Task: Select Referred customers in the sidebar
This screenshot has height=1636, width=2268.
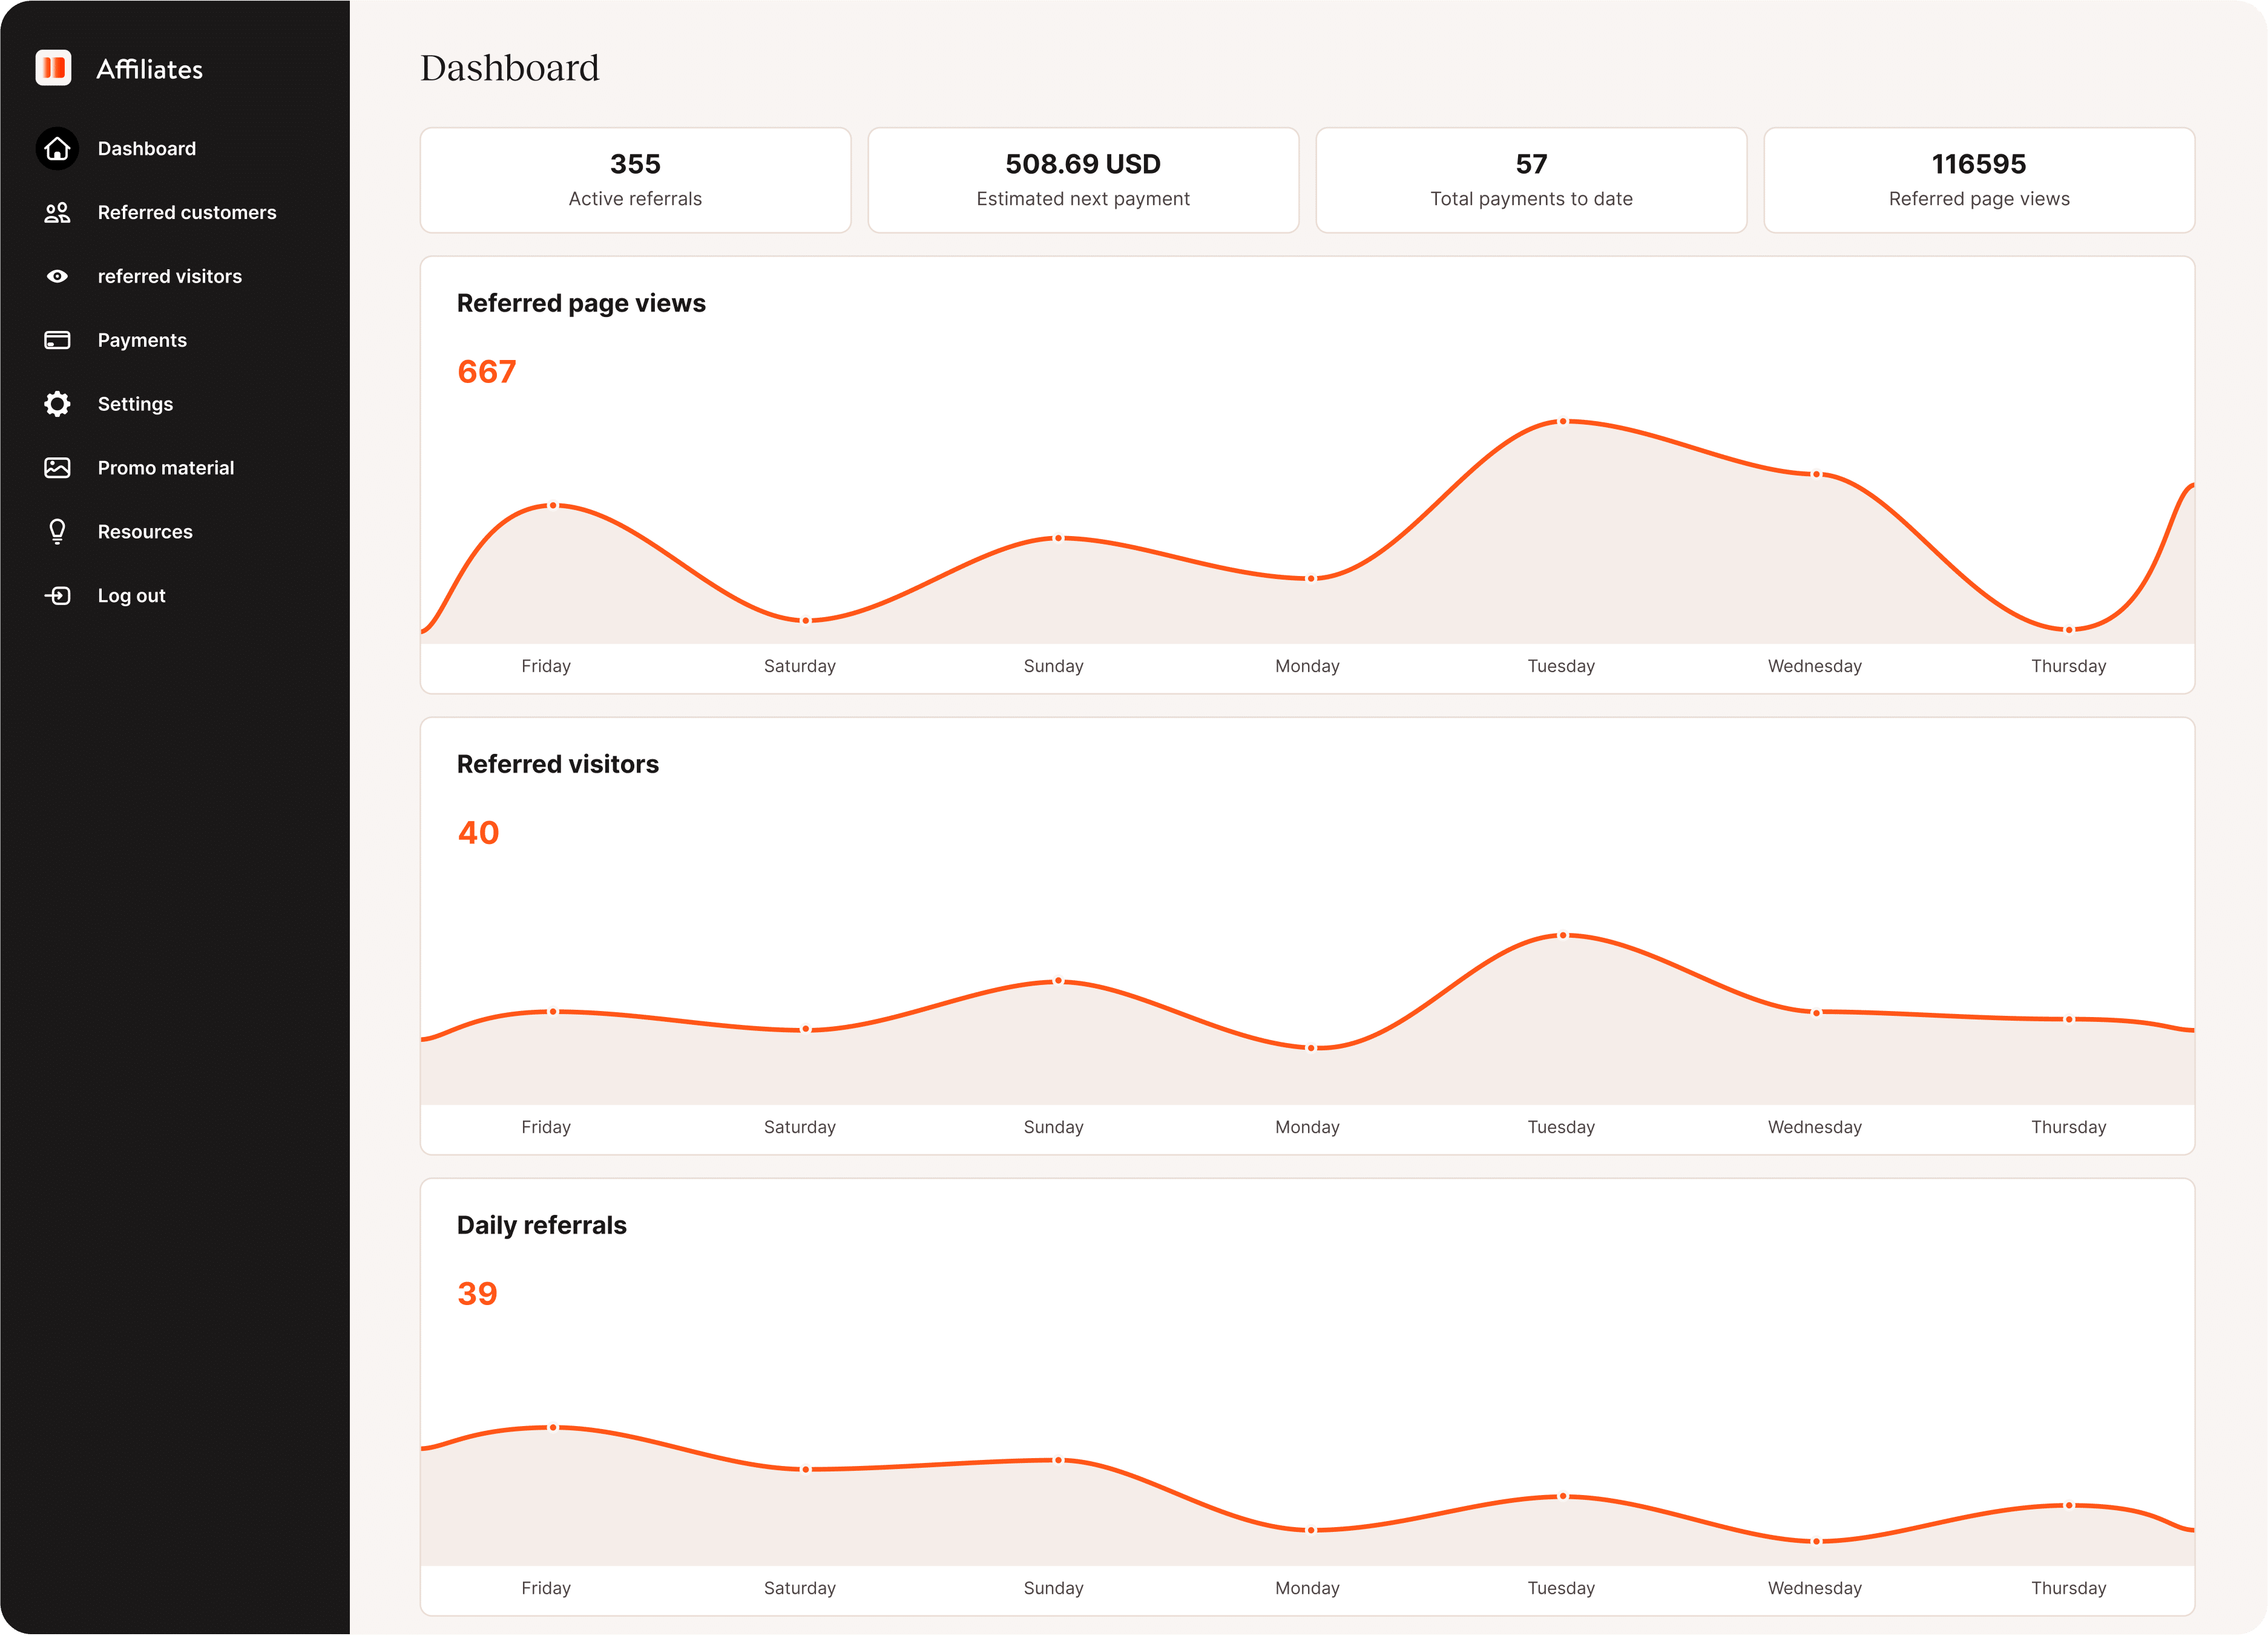Action: pos(187,212)
